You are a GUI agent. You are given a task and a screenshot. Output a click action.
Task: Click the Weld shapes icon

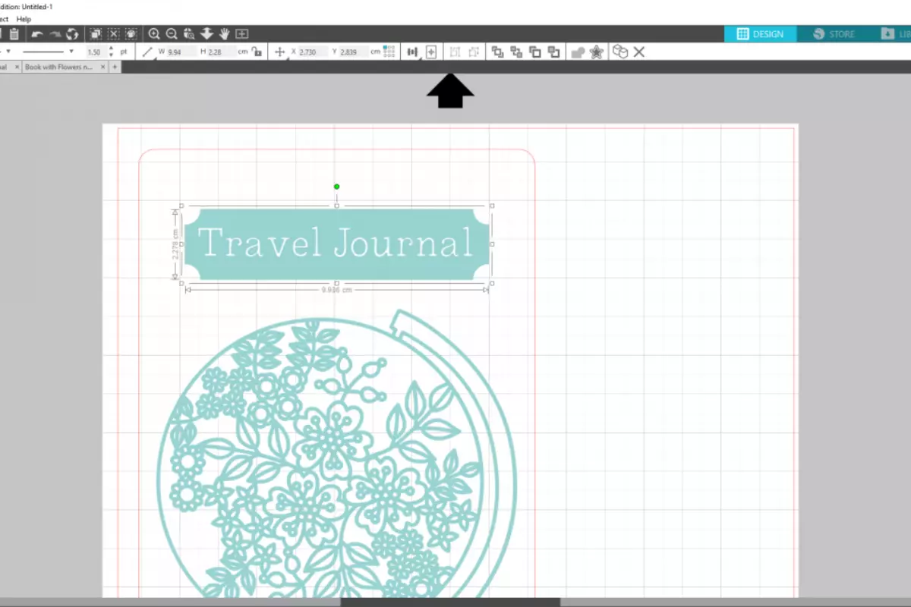pos(577,52)
